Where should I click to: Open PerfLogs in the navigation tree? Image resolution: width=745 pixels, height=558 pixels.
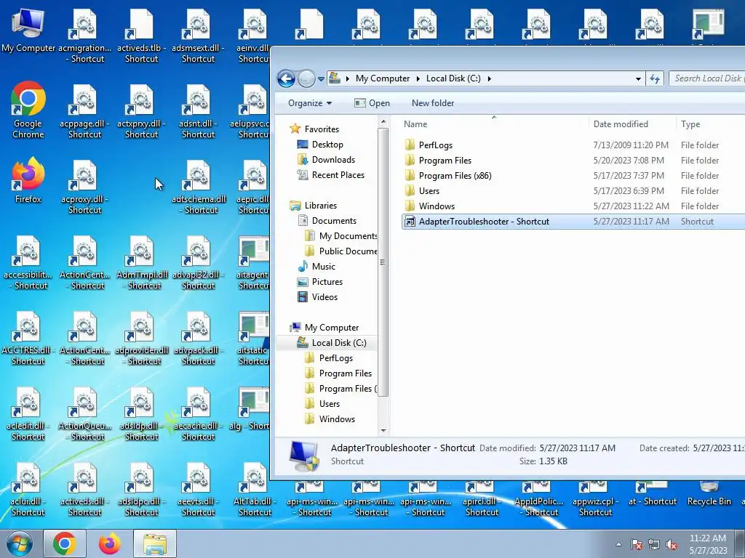[x=335, y=357]
